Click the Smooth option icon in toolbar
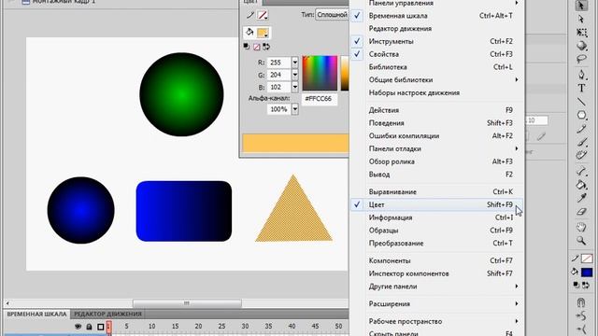The image size is (598, 336). click(x=581, y=315)
